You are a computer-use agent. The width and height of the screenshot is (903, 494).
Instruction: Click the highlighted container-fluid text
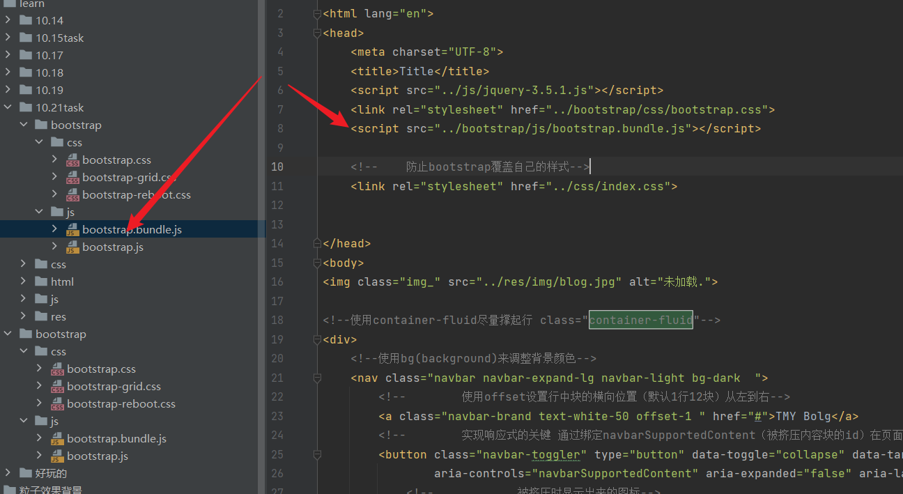[641, 321]
